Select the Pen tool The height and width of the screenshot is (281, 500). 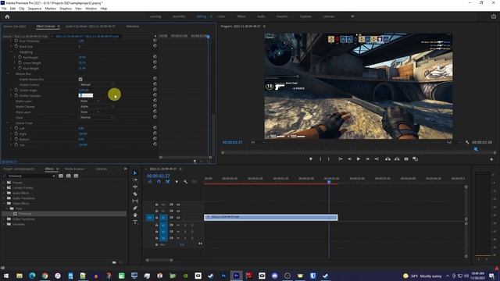(x=135, y=208)
